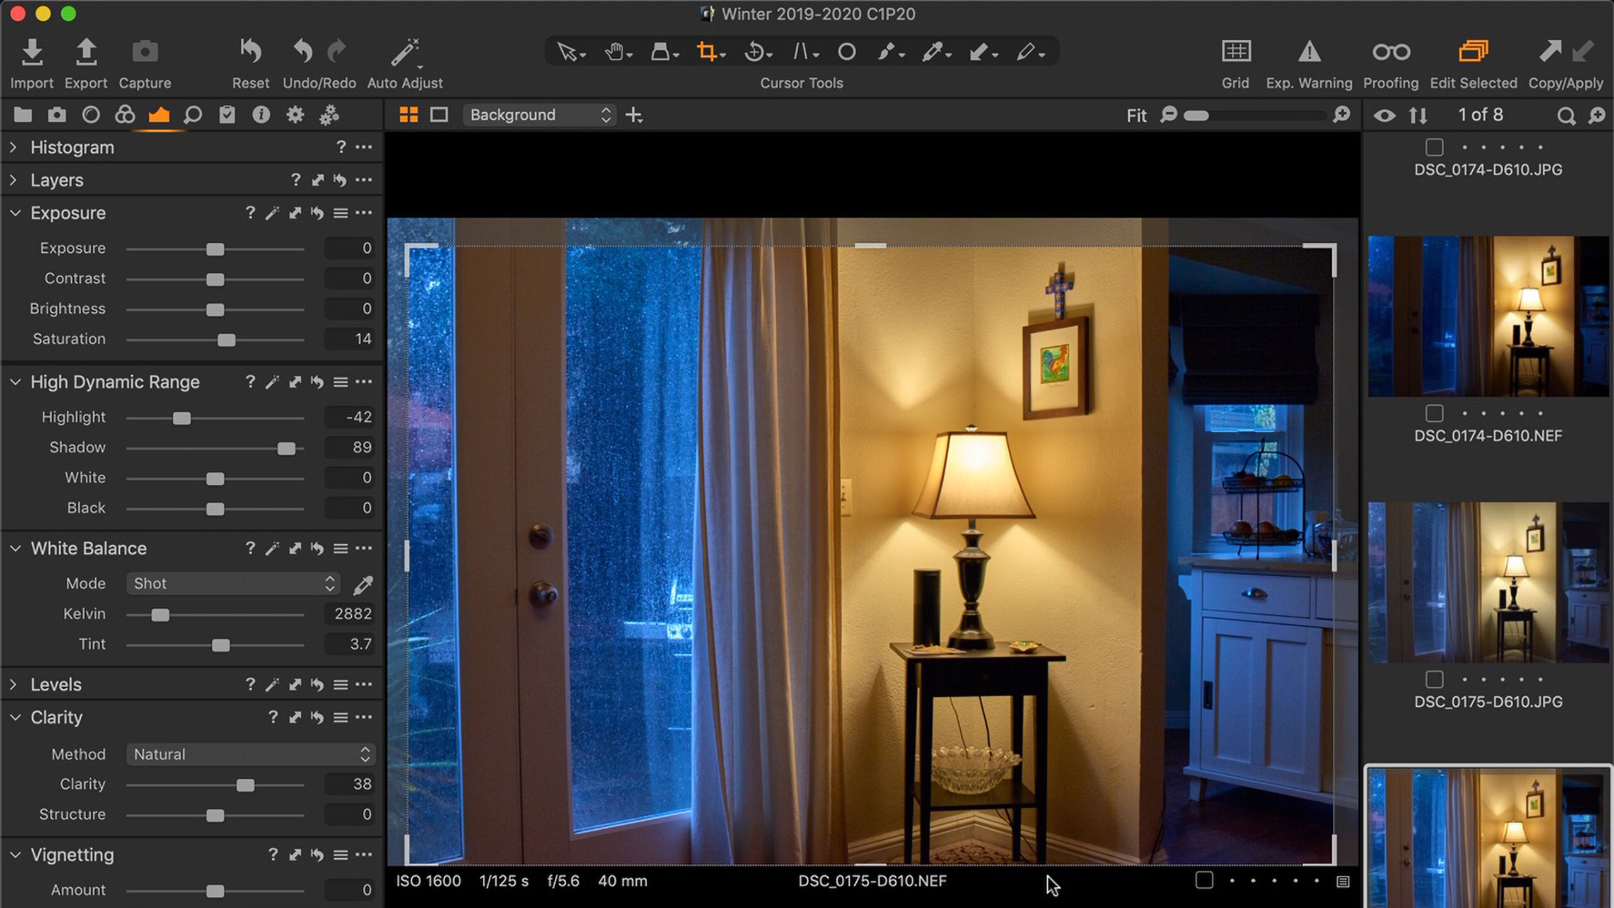Select the DSC_0174-D610.NEF thumbnail
1614x908 pixels.
click(x=1488, y=316)
